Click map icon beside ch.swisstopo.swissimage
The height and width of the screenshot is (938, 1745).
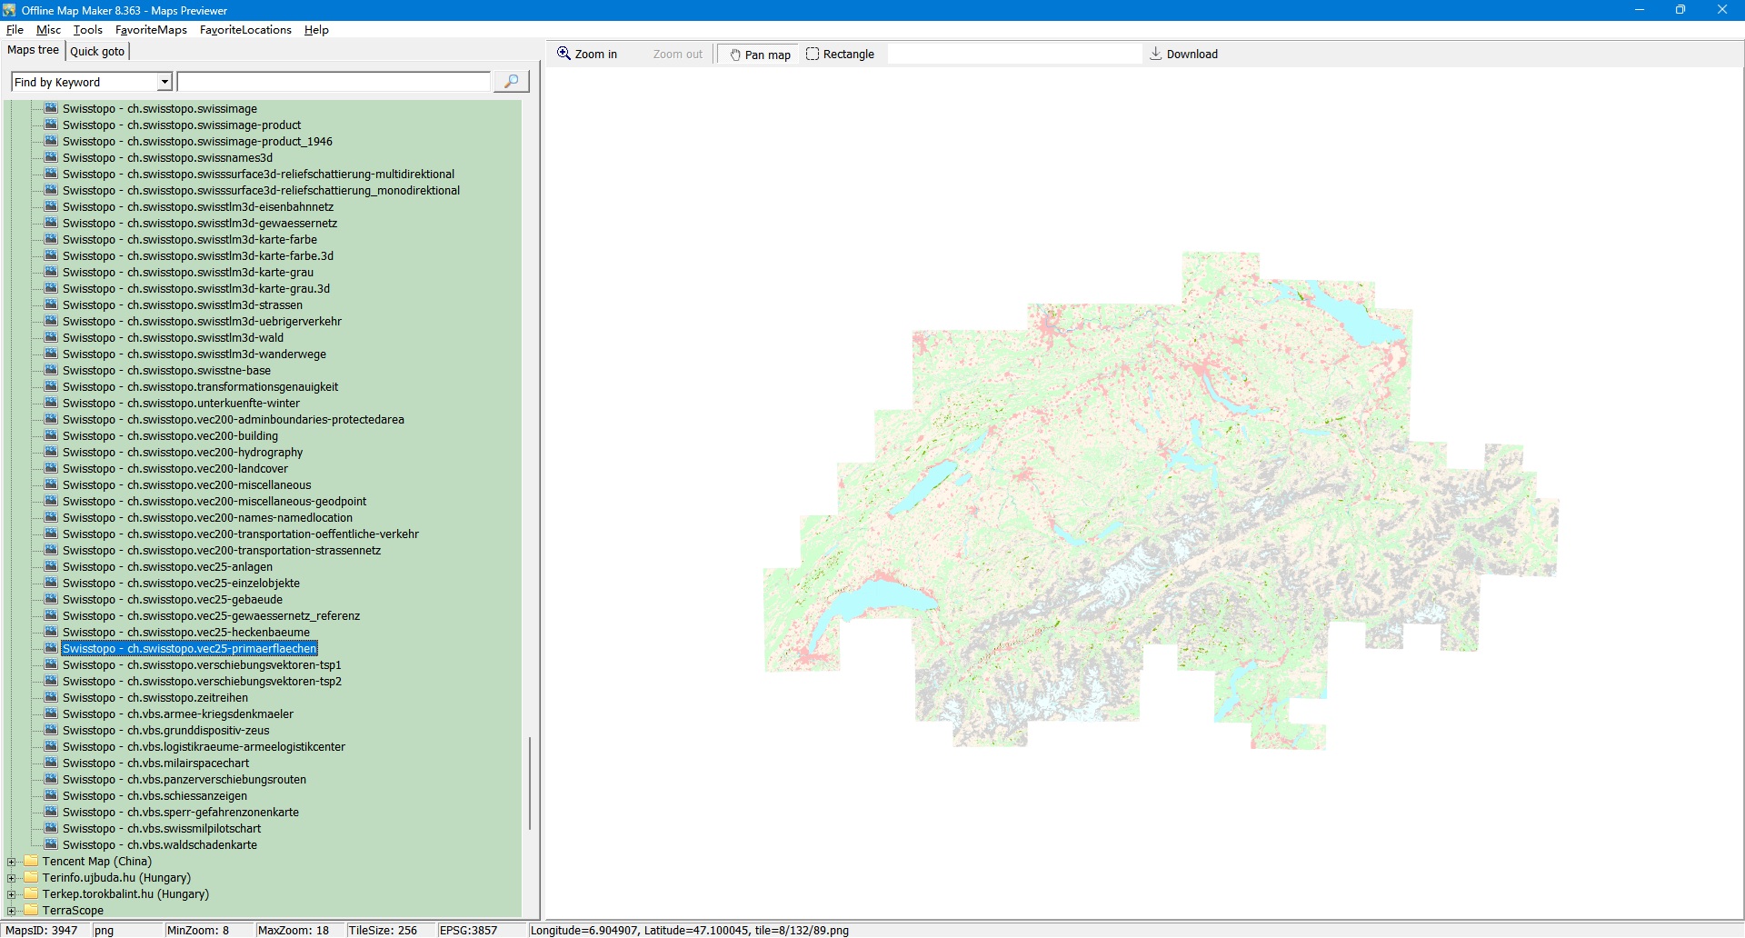tap(51, 108)
